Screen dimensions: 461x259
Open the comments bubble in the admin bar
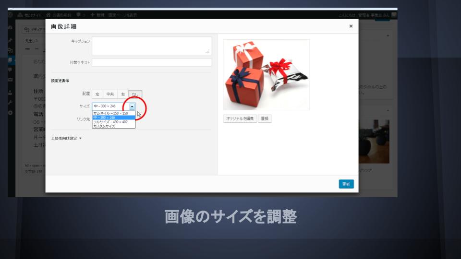pyautogui.click(x=78, y=15)
